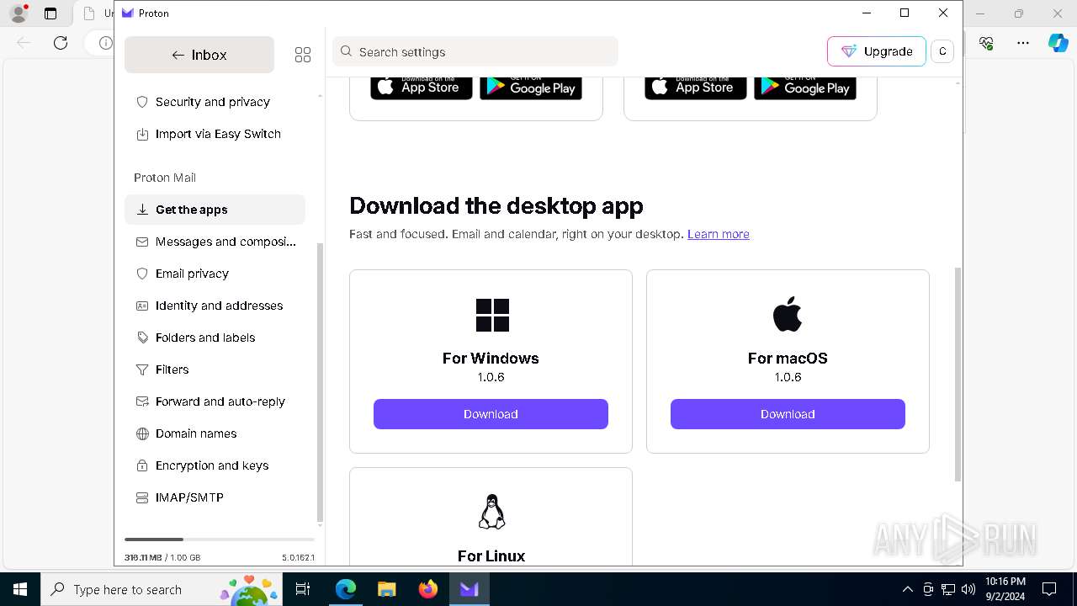Click the download icon beside Get the apps
The image size is (1077, 606).
142,210
